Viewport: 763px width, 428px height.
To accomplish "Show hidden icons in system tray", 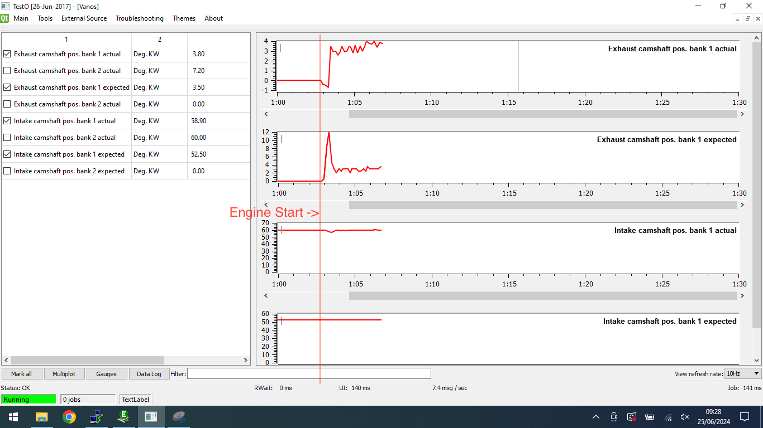I will [x=596, y=417].
